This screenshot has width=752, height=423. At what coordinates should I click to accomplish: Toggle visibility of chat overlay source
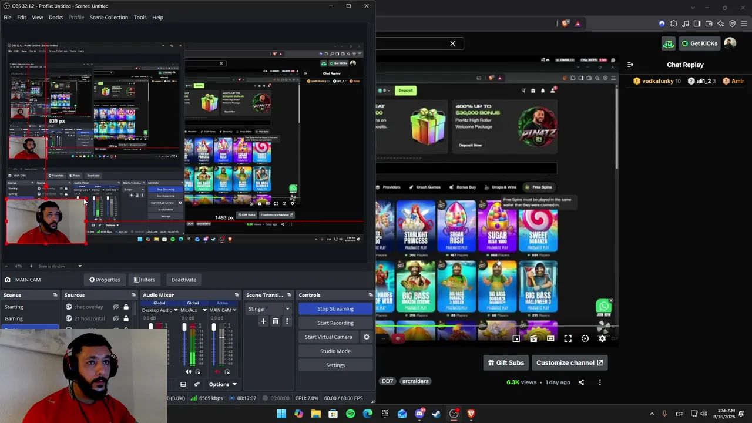click(x=116, y=307)
